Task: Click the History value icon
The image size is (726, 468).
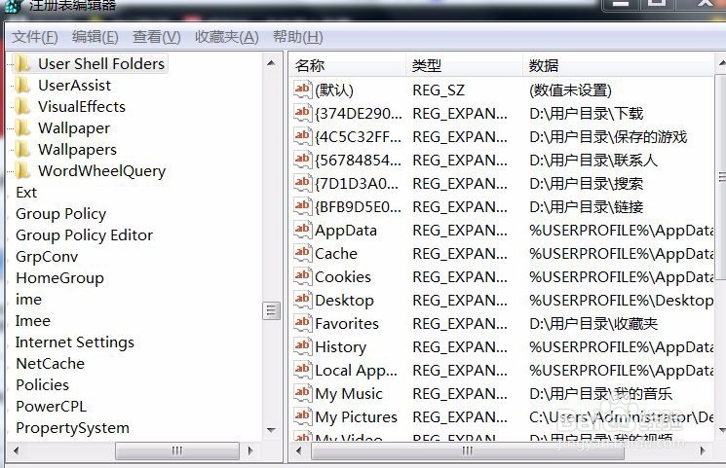Action: (x=303, y=346)
